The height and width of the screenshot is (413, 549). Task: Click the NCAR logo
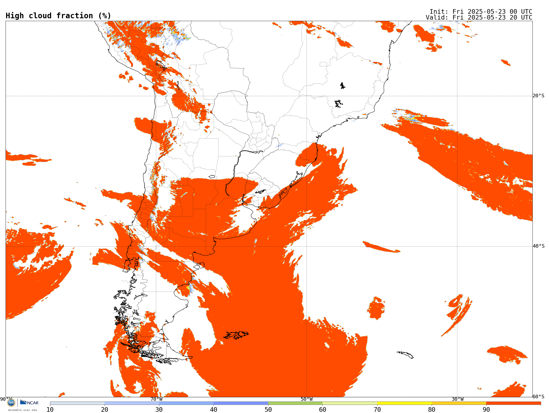(x=29, y=402)
